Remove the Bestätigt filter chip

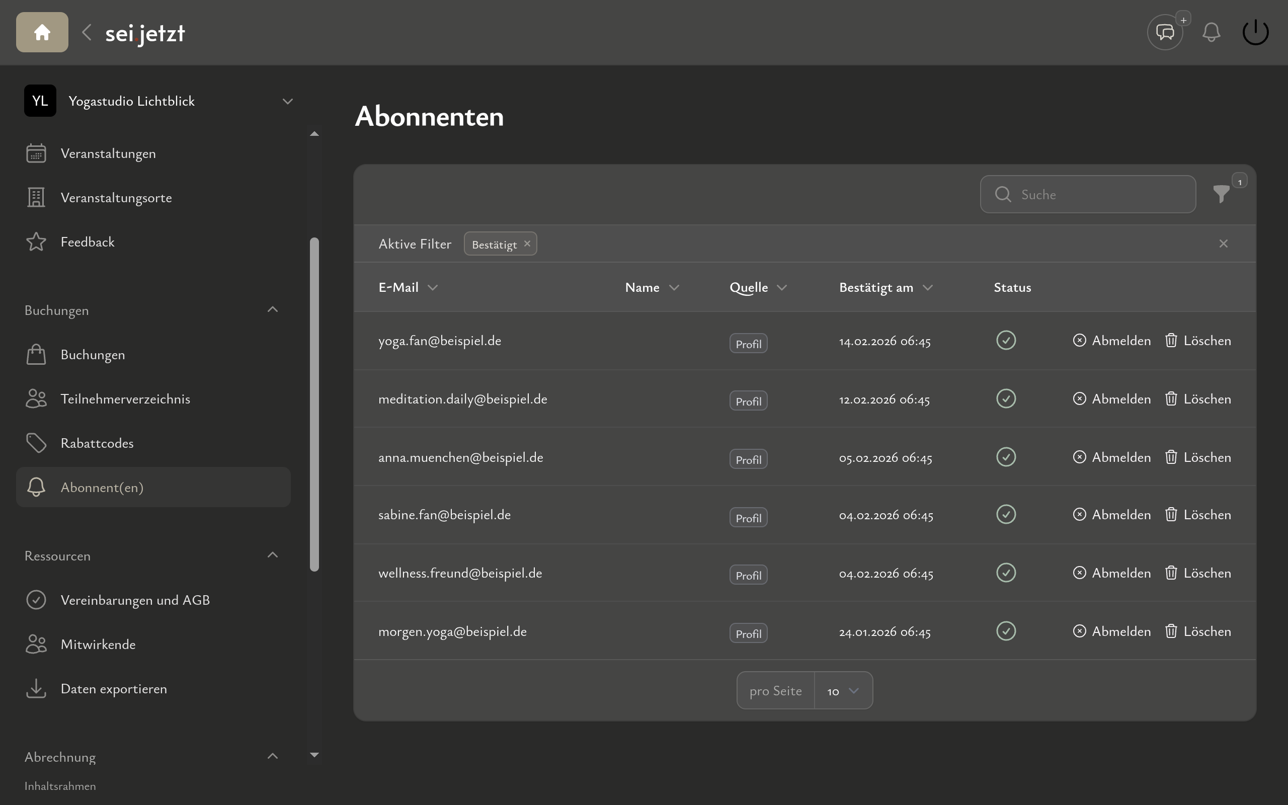point(527,244)
